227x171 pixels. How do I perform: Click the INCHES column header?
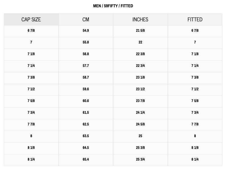point(140,20)
